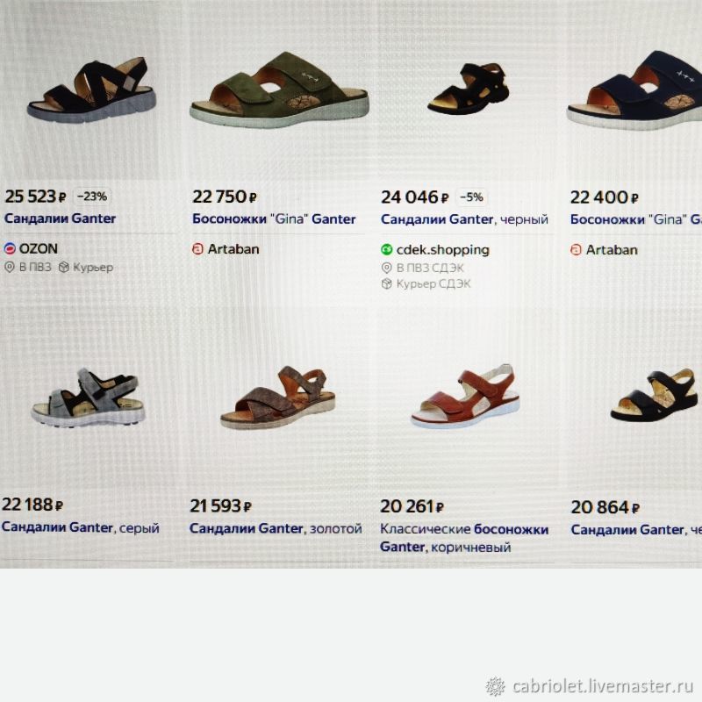702x702 pixels.
Task: Click the box icon next to Курьер СДЭК
Action: tap(386, 283)
